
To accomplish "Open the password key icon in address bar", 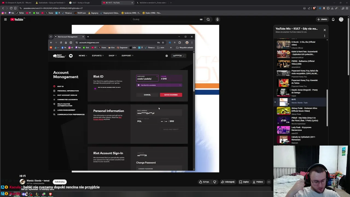I will (158, 42).
